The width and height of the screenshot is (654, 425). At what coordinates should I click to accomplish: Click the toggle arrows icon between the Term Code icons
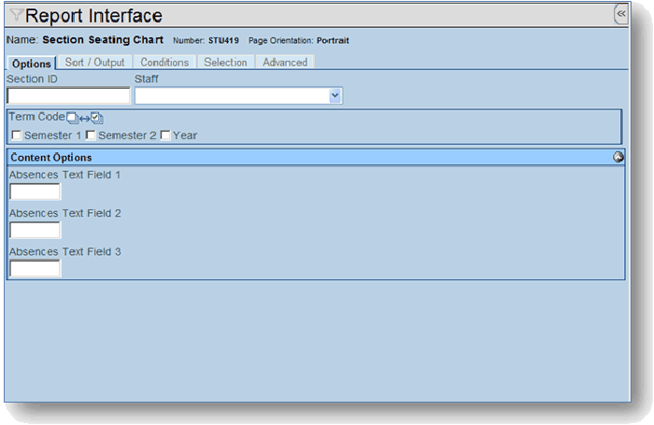pos(85,120)
